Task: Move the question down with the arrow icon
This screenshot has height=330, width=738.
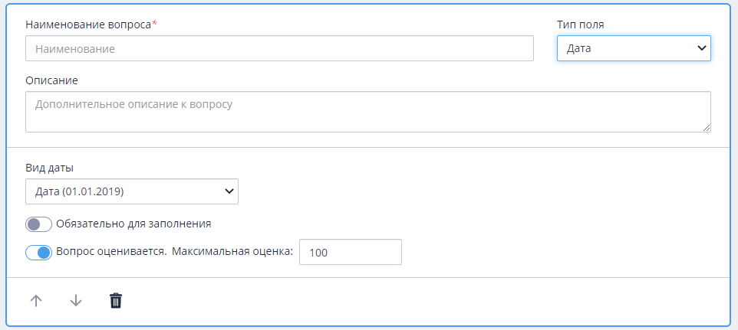Action: (x=76, y=300)
